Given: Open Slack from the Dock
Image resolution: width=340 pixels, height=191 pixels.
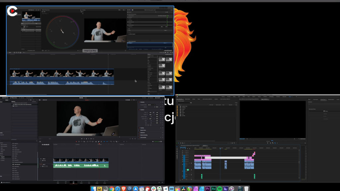Looking at the screenshot, I should [x=154, y=188].
